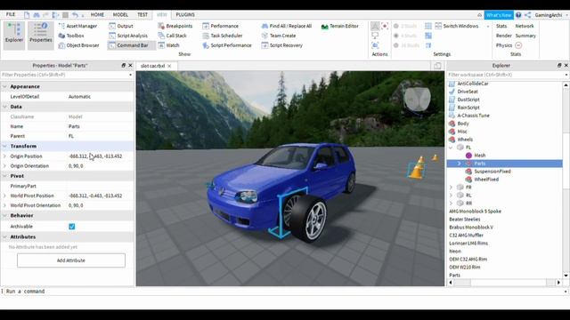Select SuspensionFixed in Explorer
570x320 pixels.
click(493, 172)
